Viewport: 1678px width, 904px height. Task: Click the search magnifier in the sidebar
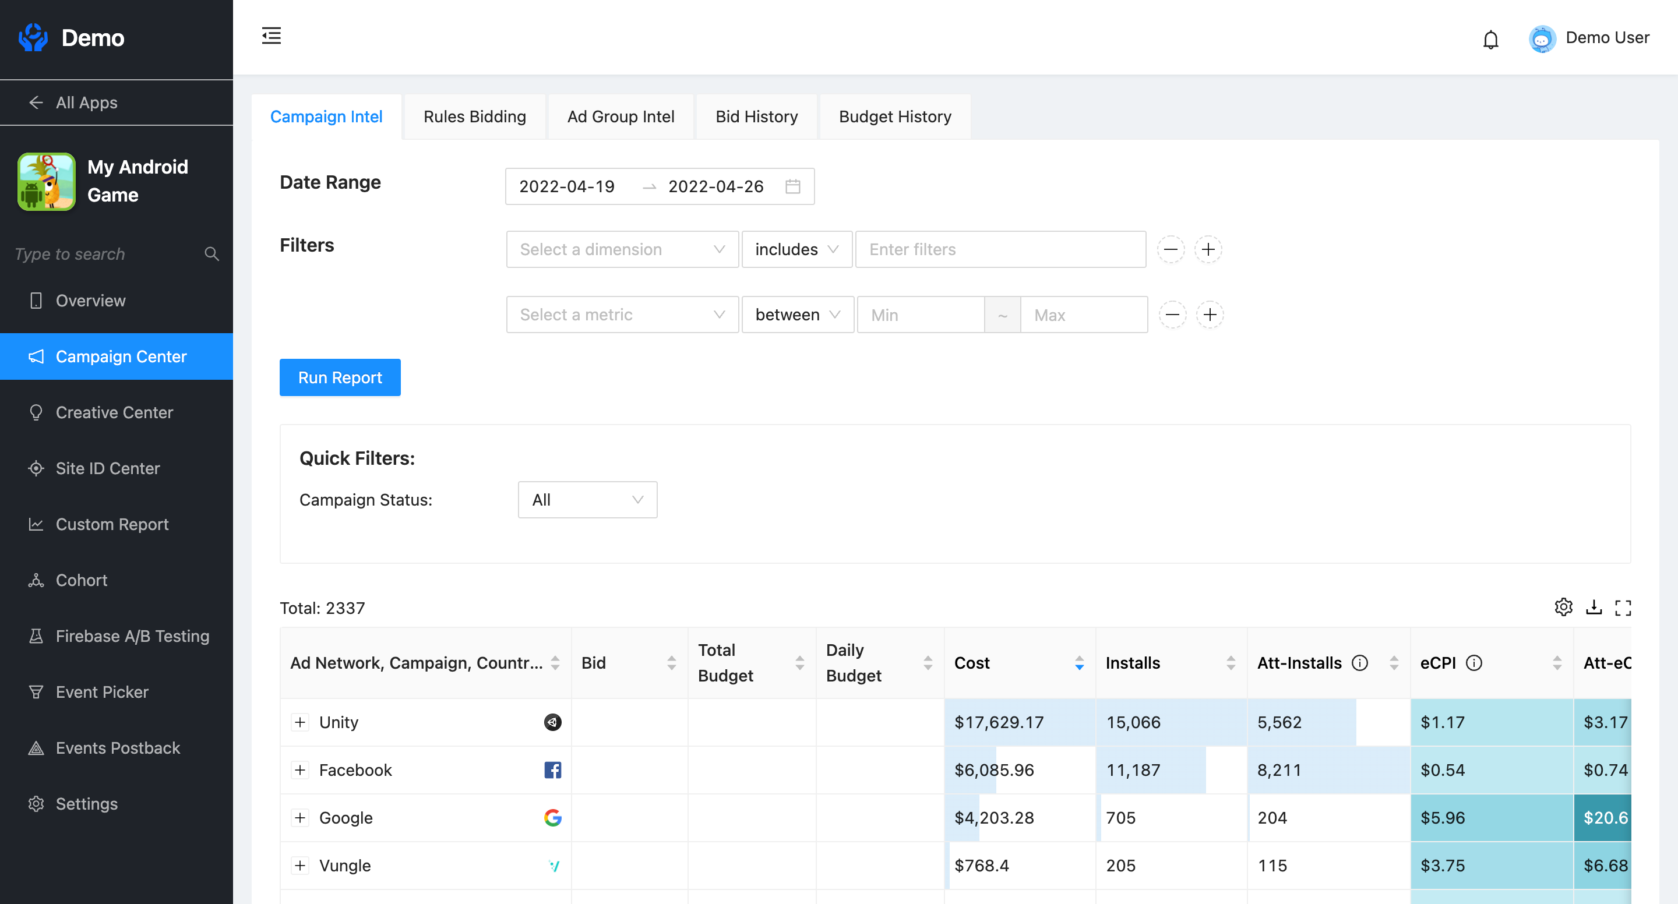coord(211,253)
